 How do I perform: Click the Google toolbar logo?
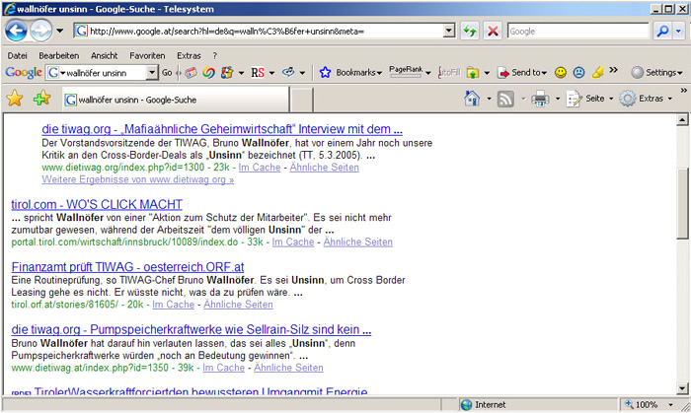[x=24, y=73]
